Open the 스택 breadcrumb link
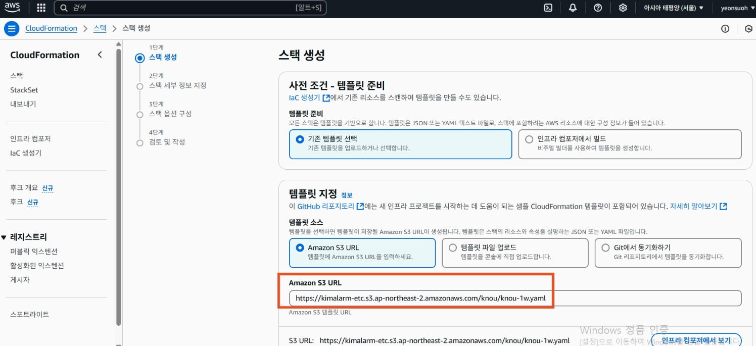Image resolution: width=756 pixels, height=346 pixels. coord(100,28)
